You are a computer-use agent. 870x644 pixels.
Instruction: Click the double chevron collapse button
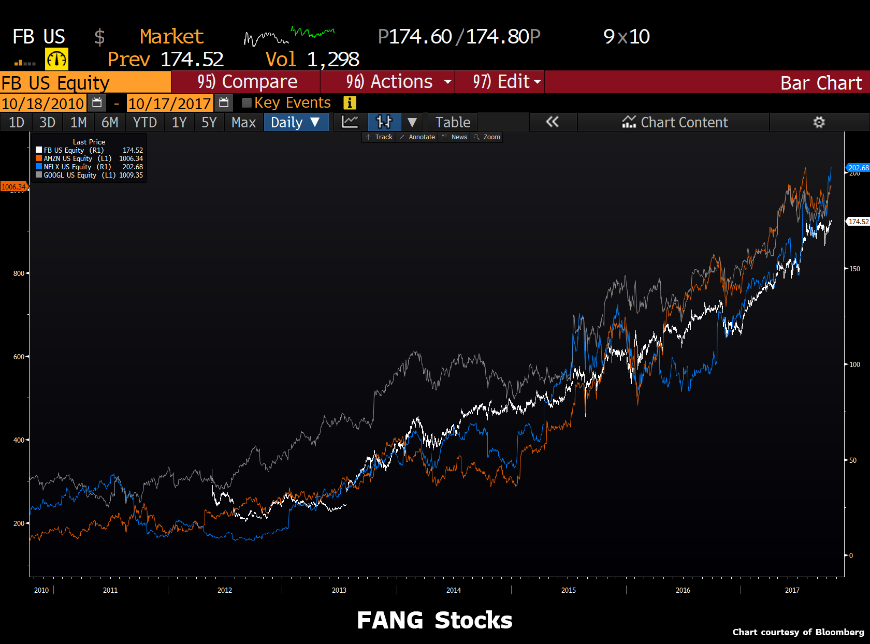(553, 122)
